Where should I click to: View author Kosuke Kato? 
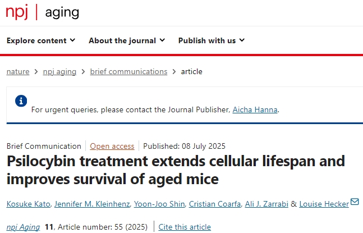[29, 204]
